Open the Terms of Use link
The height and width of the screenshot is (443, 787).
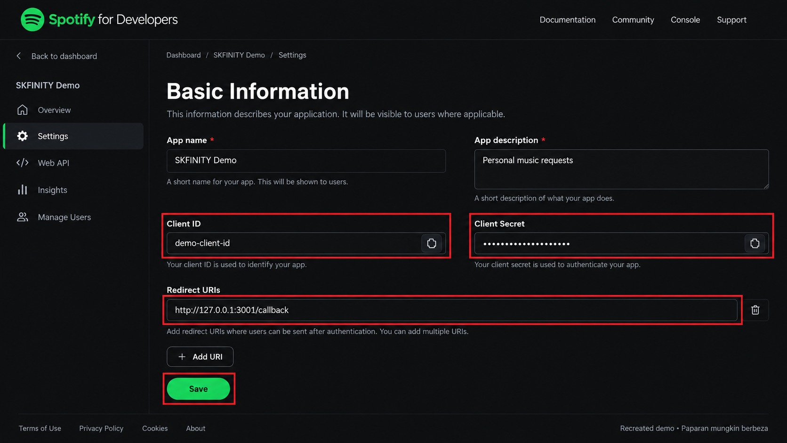[40, 428]
